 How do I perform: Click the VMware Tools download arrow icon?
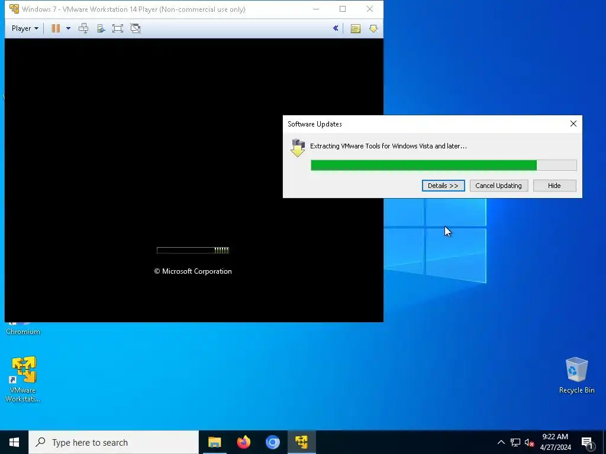point(373,28)
